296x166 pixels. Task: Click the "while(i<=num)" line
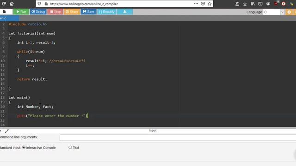[x=31, y=52]
